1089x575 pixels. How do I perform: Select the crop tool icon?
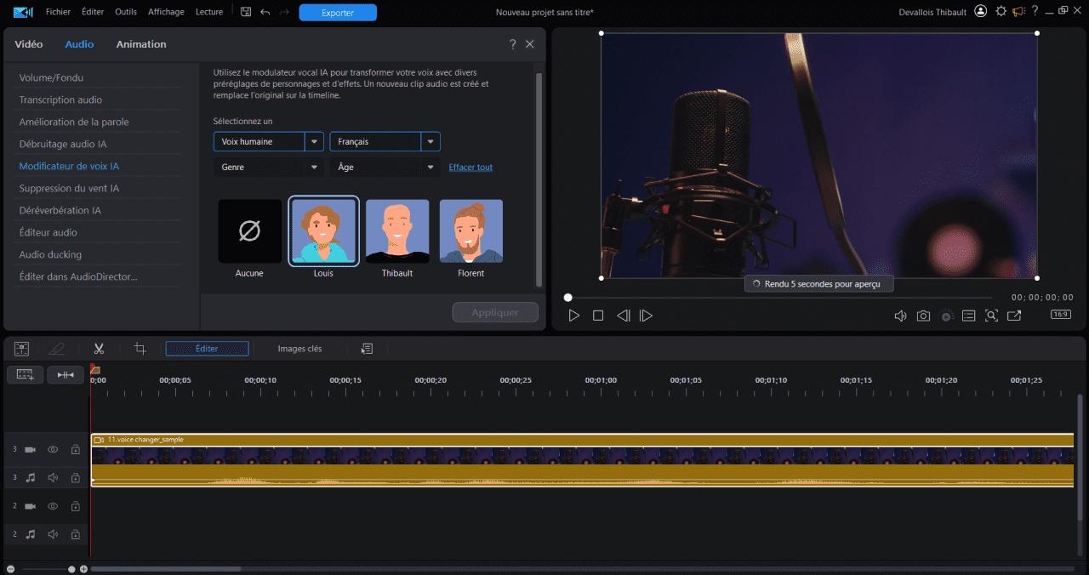(x=140, y=349)
